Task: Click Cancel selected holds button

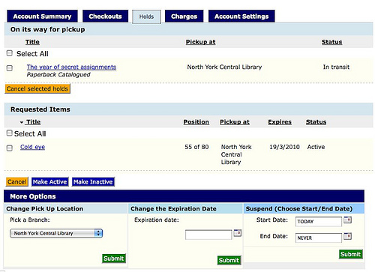Action: pos(37,88)
